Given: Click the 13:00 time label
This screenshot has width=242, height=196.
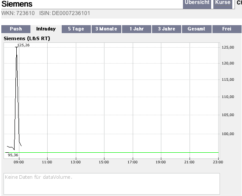Looking at the screenshot, I should click(76, 162).
